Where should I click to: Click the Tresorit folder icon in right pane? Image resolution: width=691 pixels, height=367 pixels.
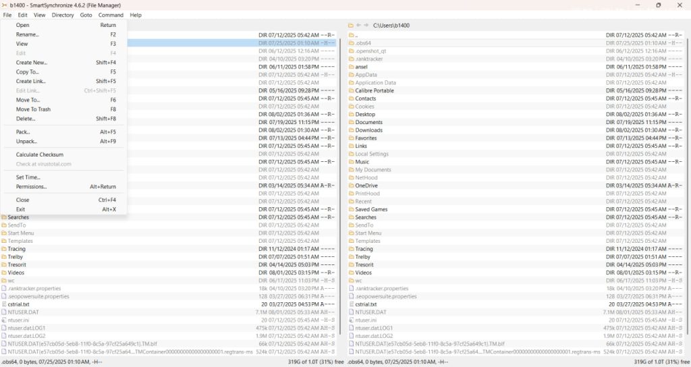351,265
